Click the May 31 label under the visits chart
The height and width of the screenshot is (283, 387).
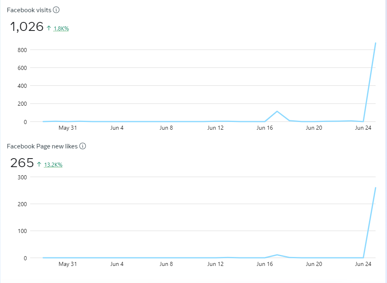[x=68, y=128]
